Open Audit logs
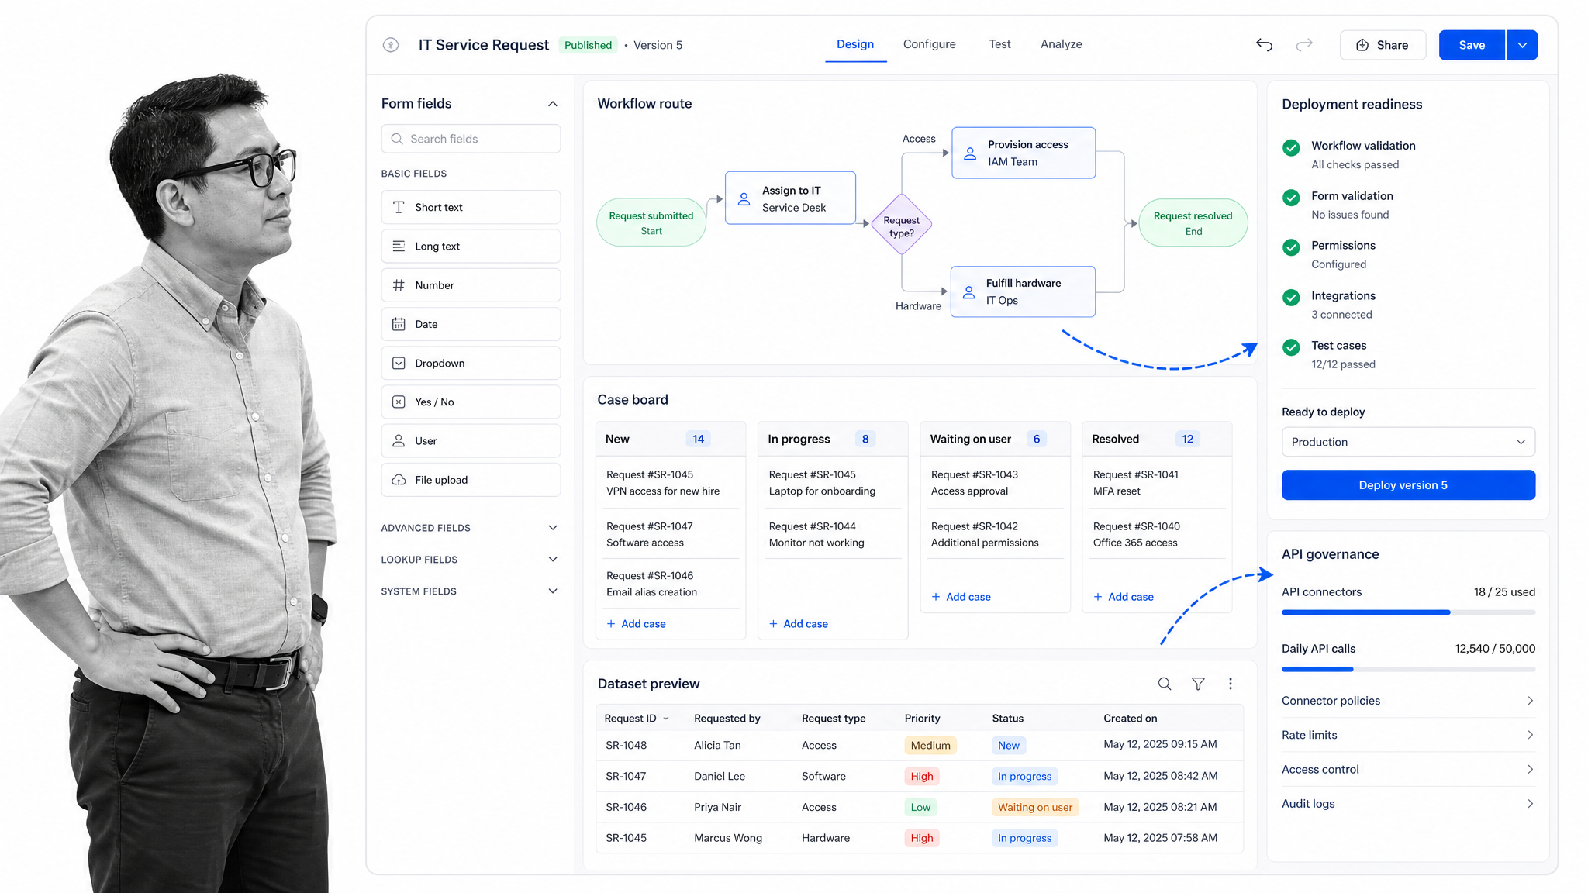 (1408, 804)
